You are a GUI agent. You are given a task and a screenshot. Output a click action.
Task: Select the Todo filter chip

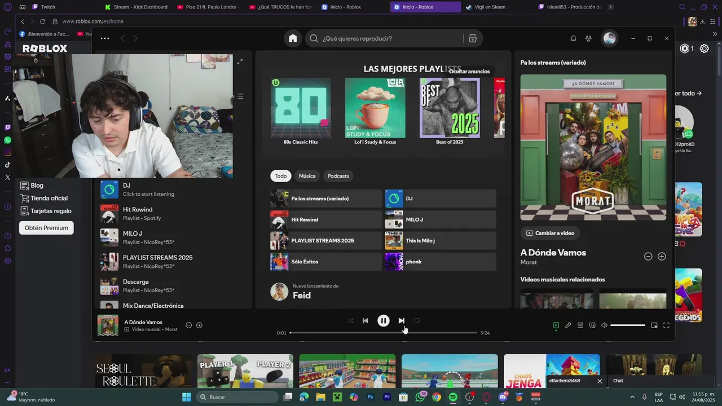[x=281, y=176]
